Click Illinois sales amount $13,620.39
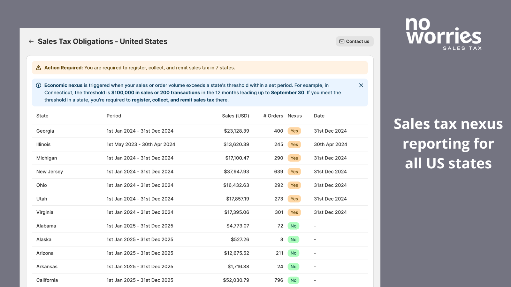Viewport: 511px width, 287px height. point(236,144)
